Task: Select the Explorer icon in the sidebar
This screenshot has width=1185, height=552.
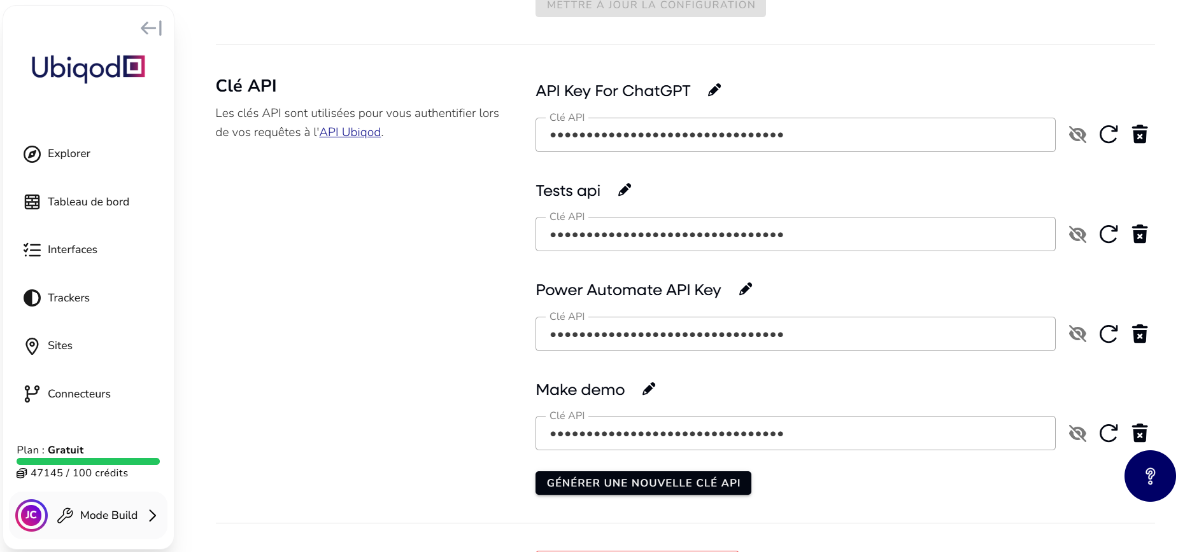Action: 32,154
